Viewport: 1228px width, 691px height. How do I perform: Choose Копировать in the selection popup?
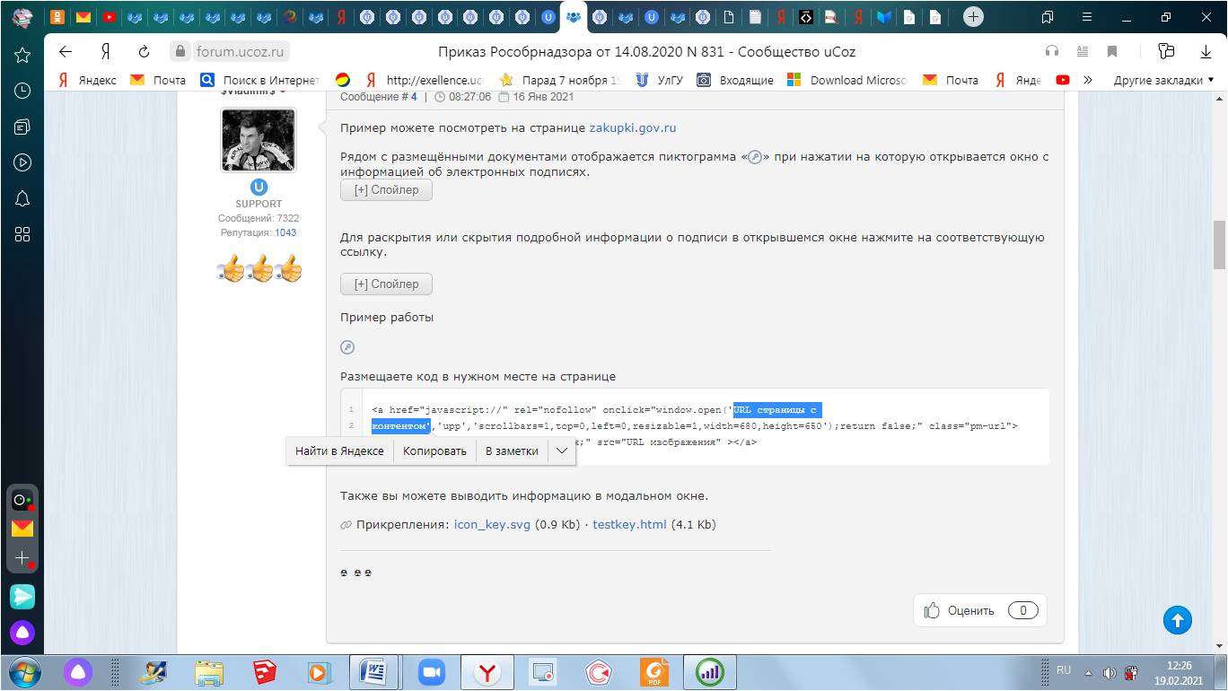[434, 451]
